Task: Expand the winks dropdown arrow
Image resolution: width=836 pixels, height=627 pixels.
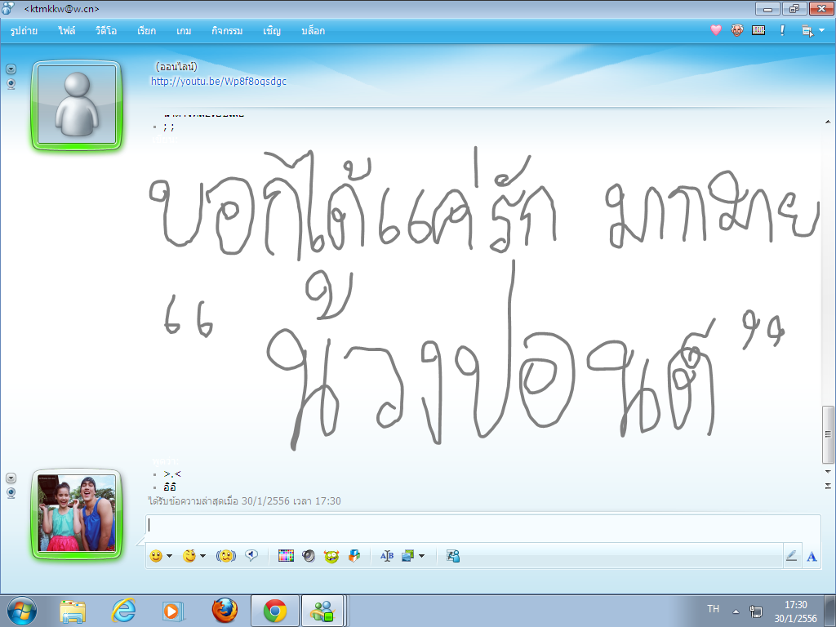Action: [202, 556]
